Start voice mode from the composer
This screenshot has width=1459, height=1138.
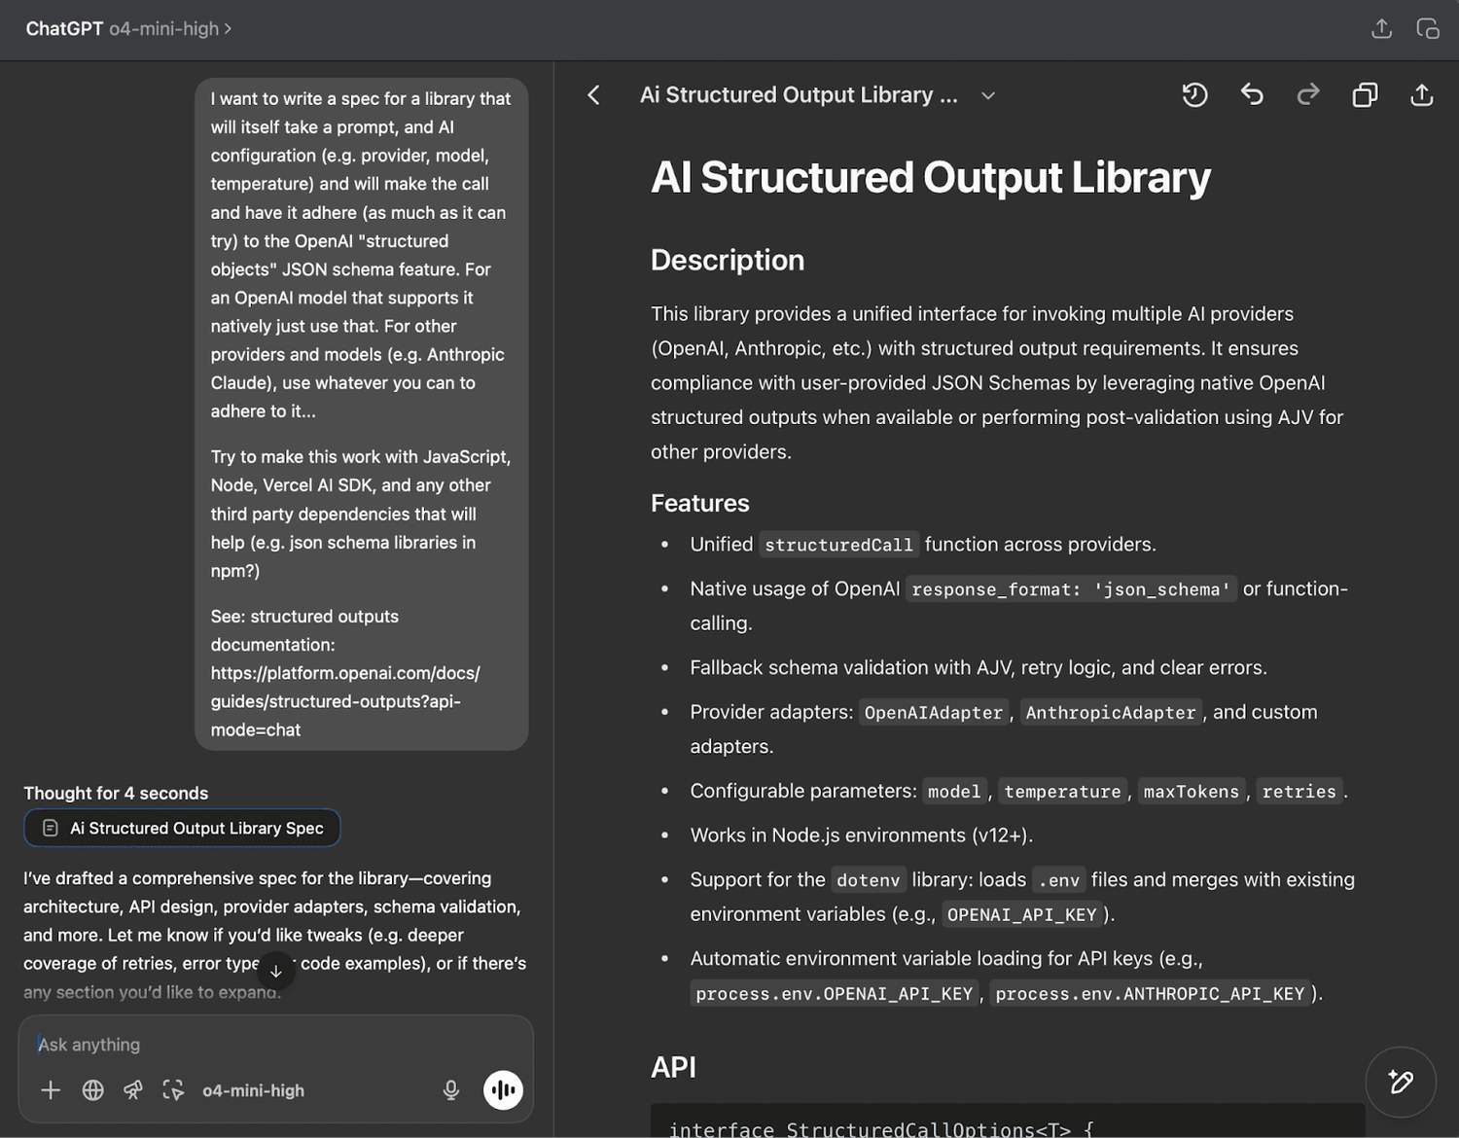[503, 1090]
